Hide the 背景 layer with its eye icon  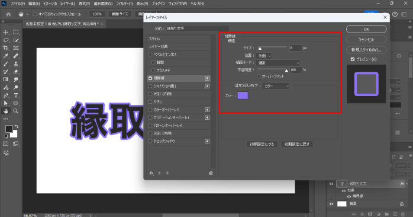pyautogui.click(x=331, y=204)
